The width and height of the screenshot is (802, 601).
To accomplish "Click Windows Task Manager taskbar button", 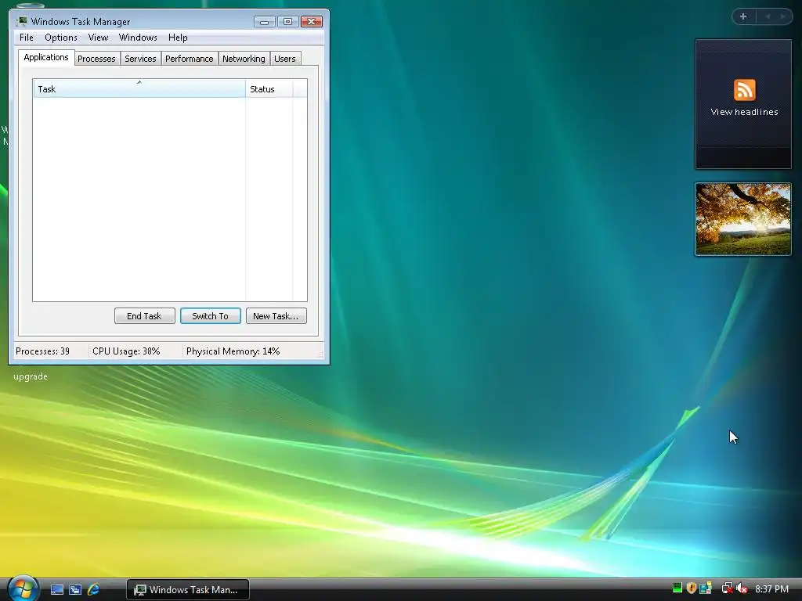I will click(x=188, y=590).
